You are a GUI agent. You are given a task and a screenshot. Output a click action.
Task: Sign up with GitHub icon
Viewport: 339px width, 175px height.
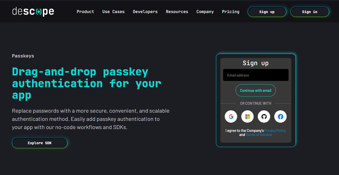point(264,116)
